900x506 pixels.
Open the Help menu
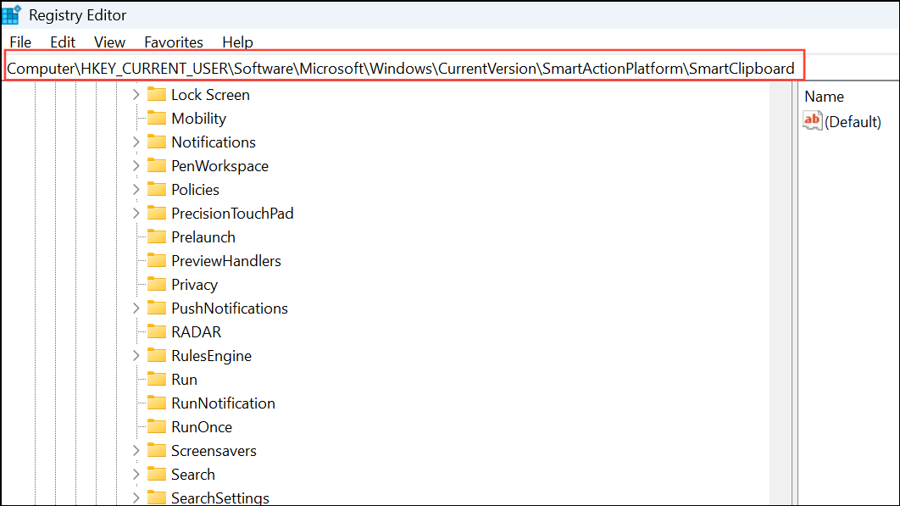click(x=237, y=42)
